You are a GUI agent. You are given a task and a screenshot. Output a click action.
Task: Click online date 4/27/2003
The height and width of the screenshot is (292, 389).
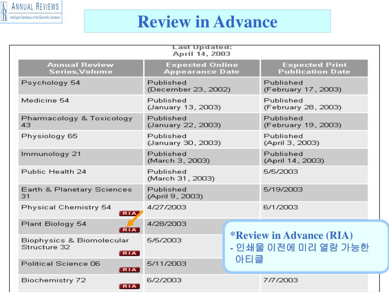[x=166, y=207]
